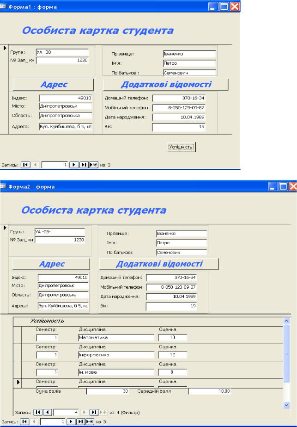
Task: Go to last record in subform navigator
Action: point(94,412)
